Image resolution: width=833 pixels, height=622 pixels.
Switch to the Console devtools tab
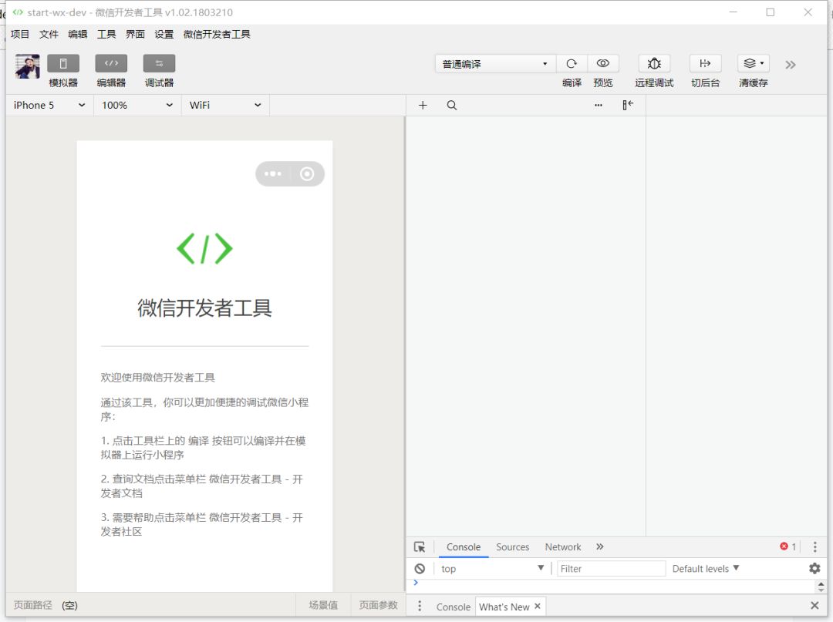(x=464, y=546)
